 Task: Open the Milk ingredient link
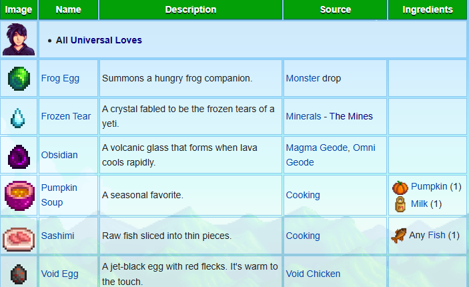420,204
